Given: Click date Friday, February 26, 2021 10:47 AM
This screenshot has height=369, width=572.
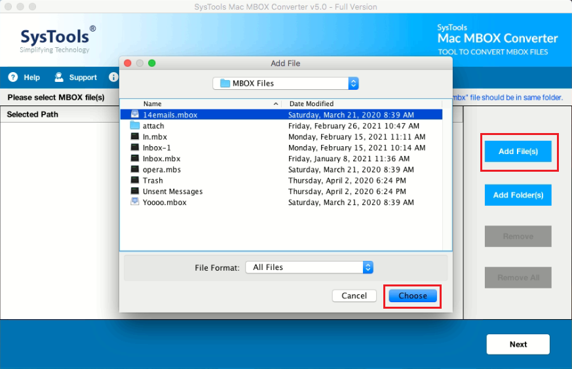Looking at the screenshot, I should (x=354, y=126).
